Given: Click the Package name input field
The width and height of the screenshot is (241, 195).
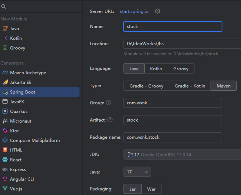Looking at the screenshot, I should coord(172,137).
